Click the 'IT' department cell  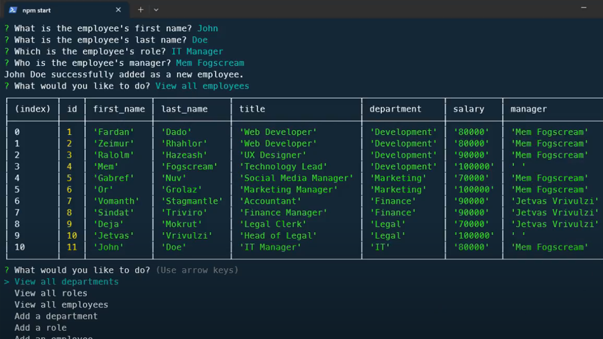[x=380, y=247]
